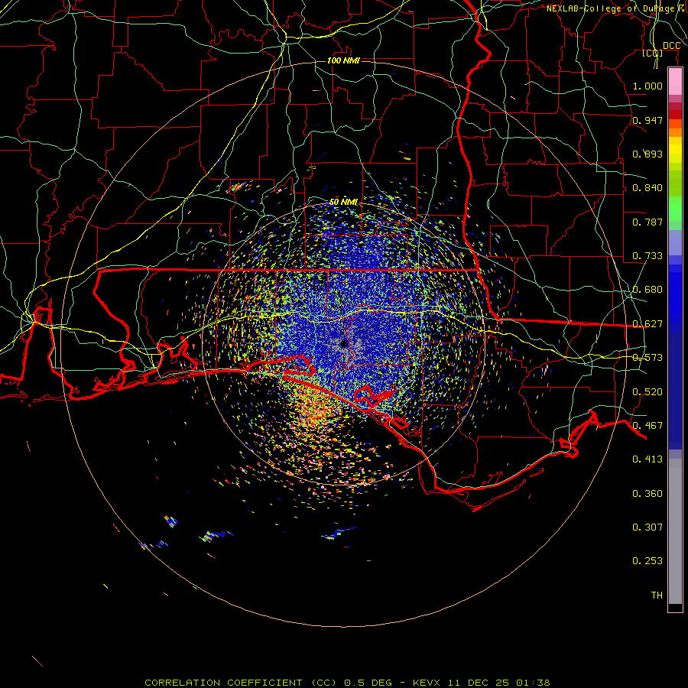
Task: Select the 0.573 scale value
Action: (x=647, y=357)
